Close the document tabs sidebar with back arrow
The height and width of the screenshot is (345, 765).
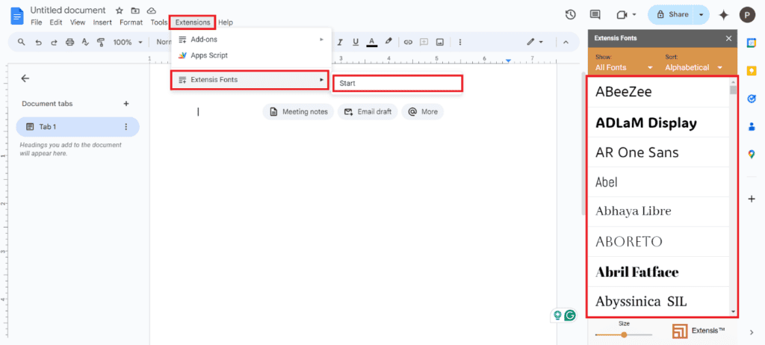25,78
